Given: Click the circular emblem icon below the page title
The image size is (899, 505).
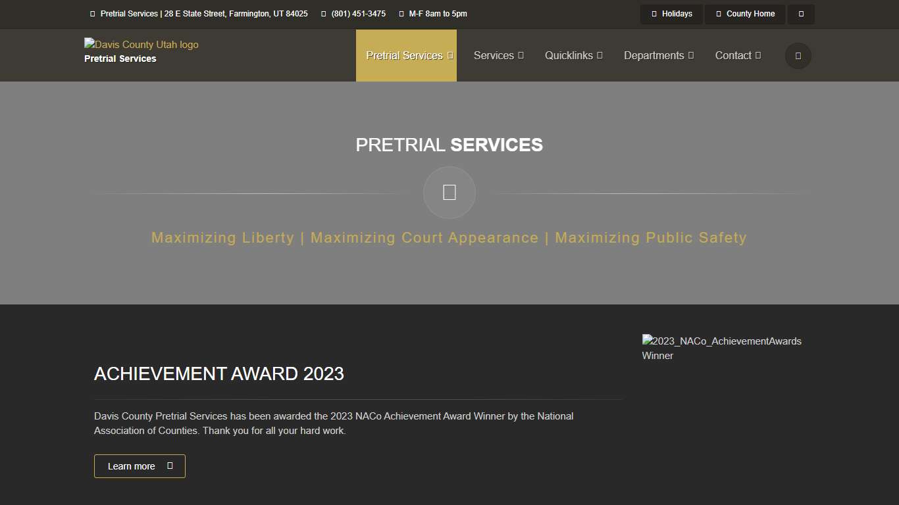Looking at the screenshot, I should (x=449, y=192).
